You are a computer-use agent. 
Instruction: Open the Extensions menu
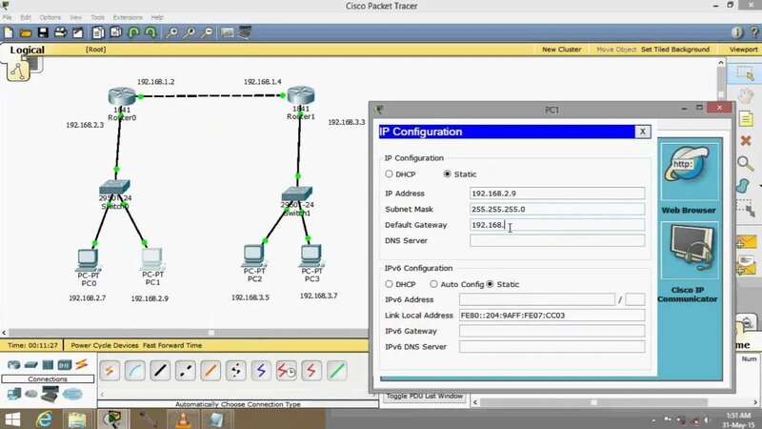pos(128,17)
